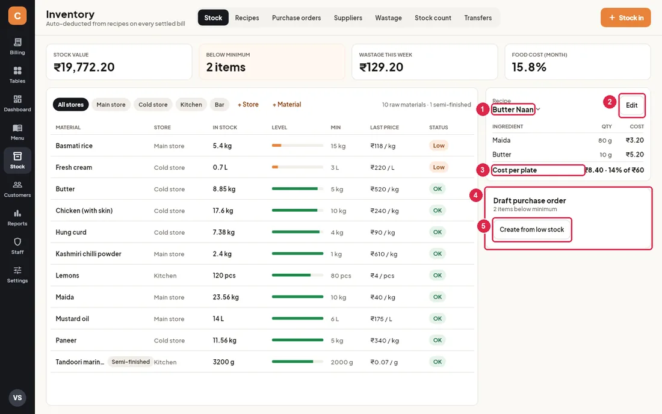Switch to the Recipes tab
Screen dimensions: 662x414
point(247,17)
